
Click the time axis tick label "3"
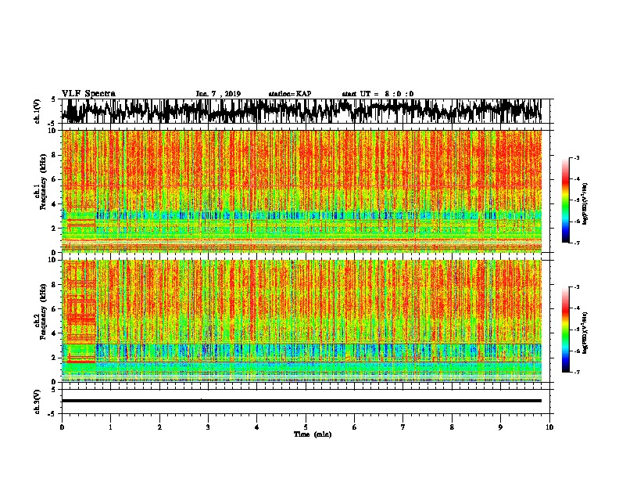(208, 427)
